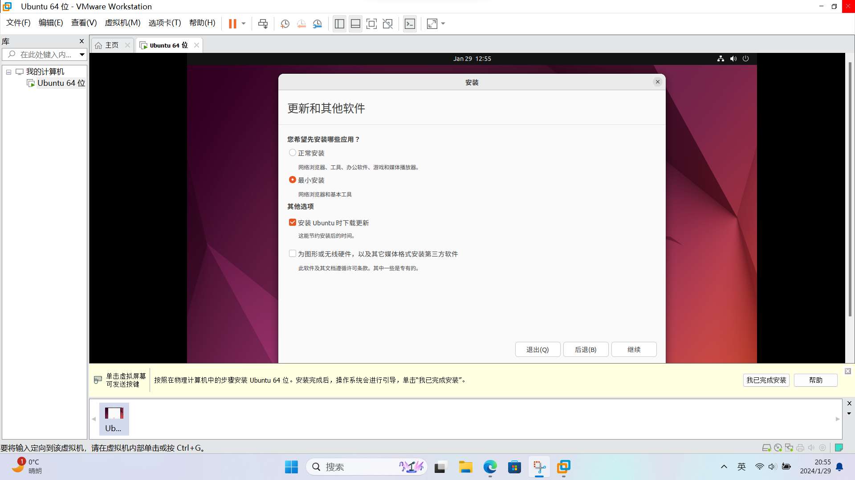Click the Jan 29 12:55 clock
Viewport: 855px width, 480px height.
(472, 59)
